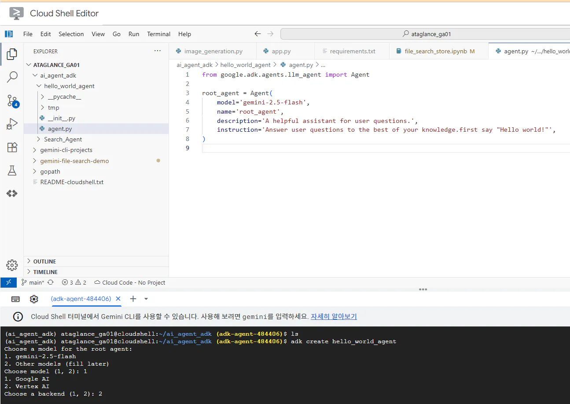Add a new terminal with plus icon
This screenshot has height=404, width=570.
tap(133, 299)
